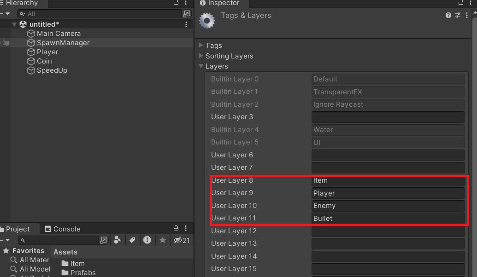Click the Save Search star icon
The width and height of the screenshot is (477, 277).
[x=162, y=240]
